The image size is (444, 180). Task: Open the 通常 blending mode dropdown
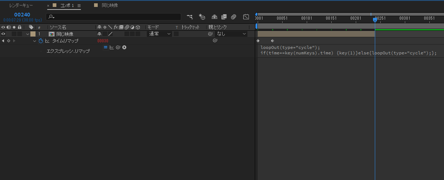[160, 34]
